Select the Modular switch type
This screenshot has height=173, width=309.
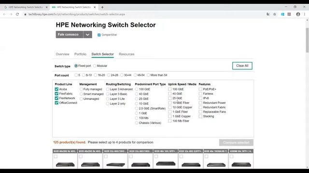coord(95,66)
